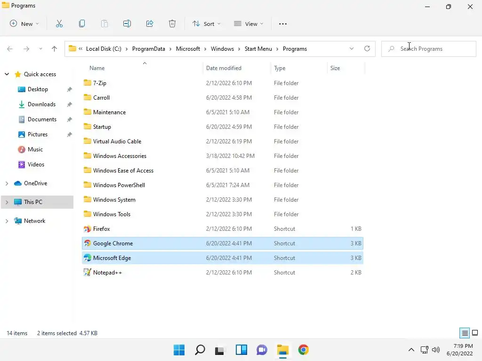Select the Carroll folder
Screen dimensions: 482x361
(223, 98)
